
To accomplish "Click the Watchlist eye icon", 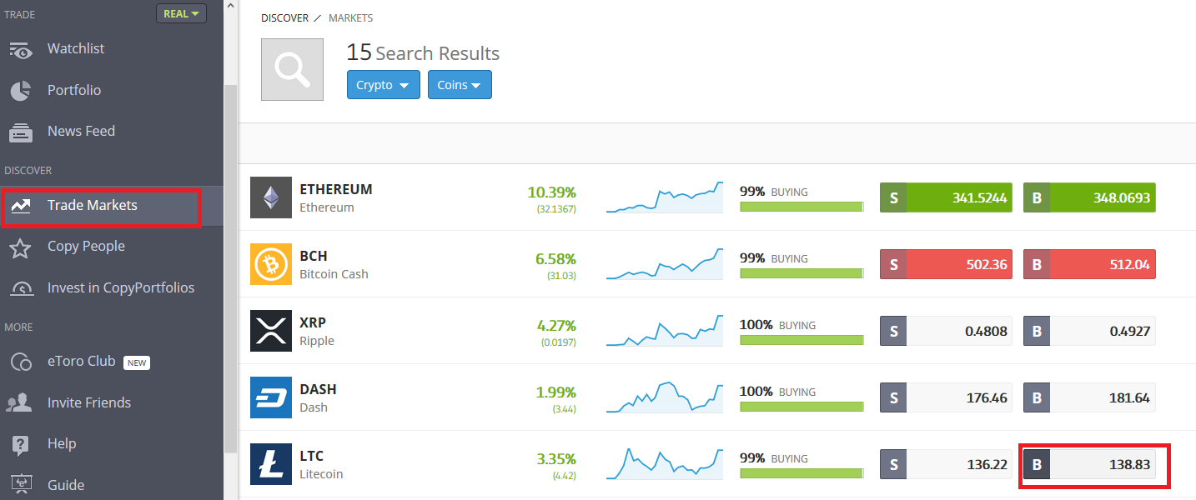I will coord(21,50).
